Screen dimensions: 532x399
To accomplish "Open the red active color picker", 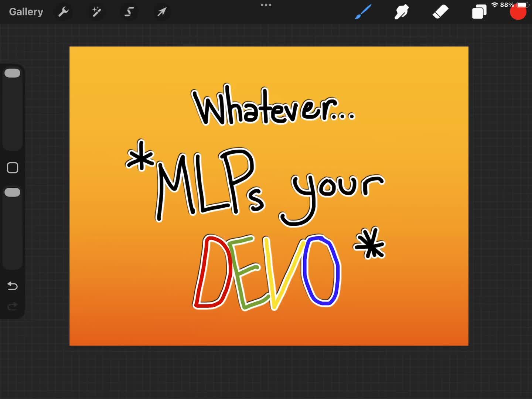I will (518, 12).
